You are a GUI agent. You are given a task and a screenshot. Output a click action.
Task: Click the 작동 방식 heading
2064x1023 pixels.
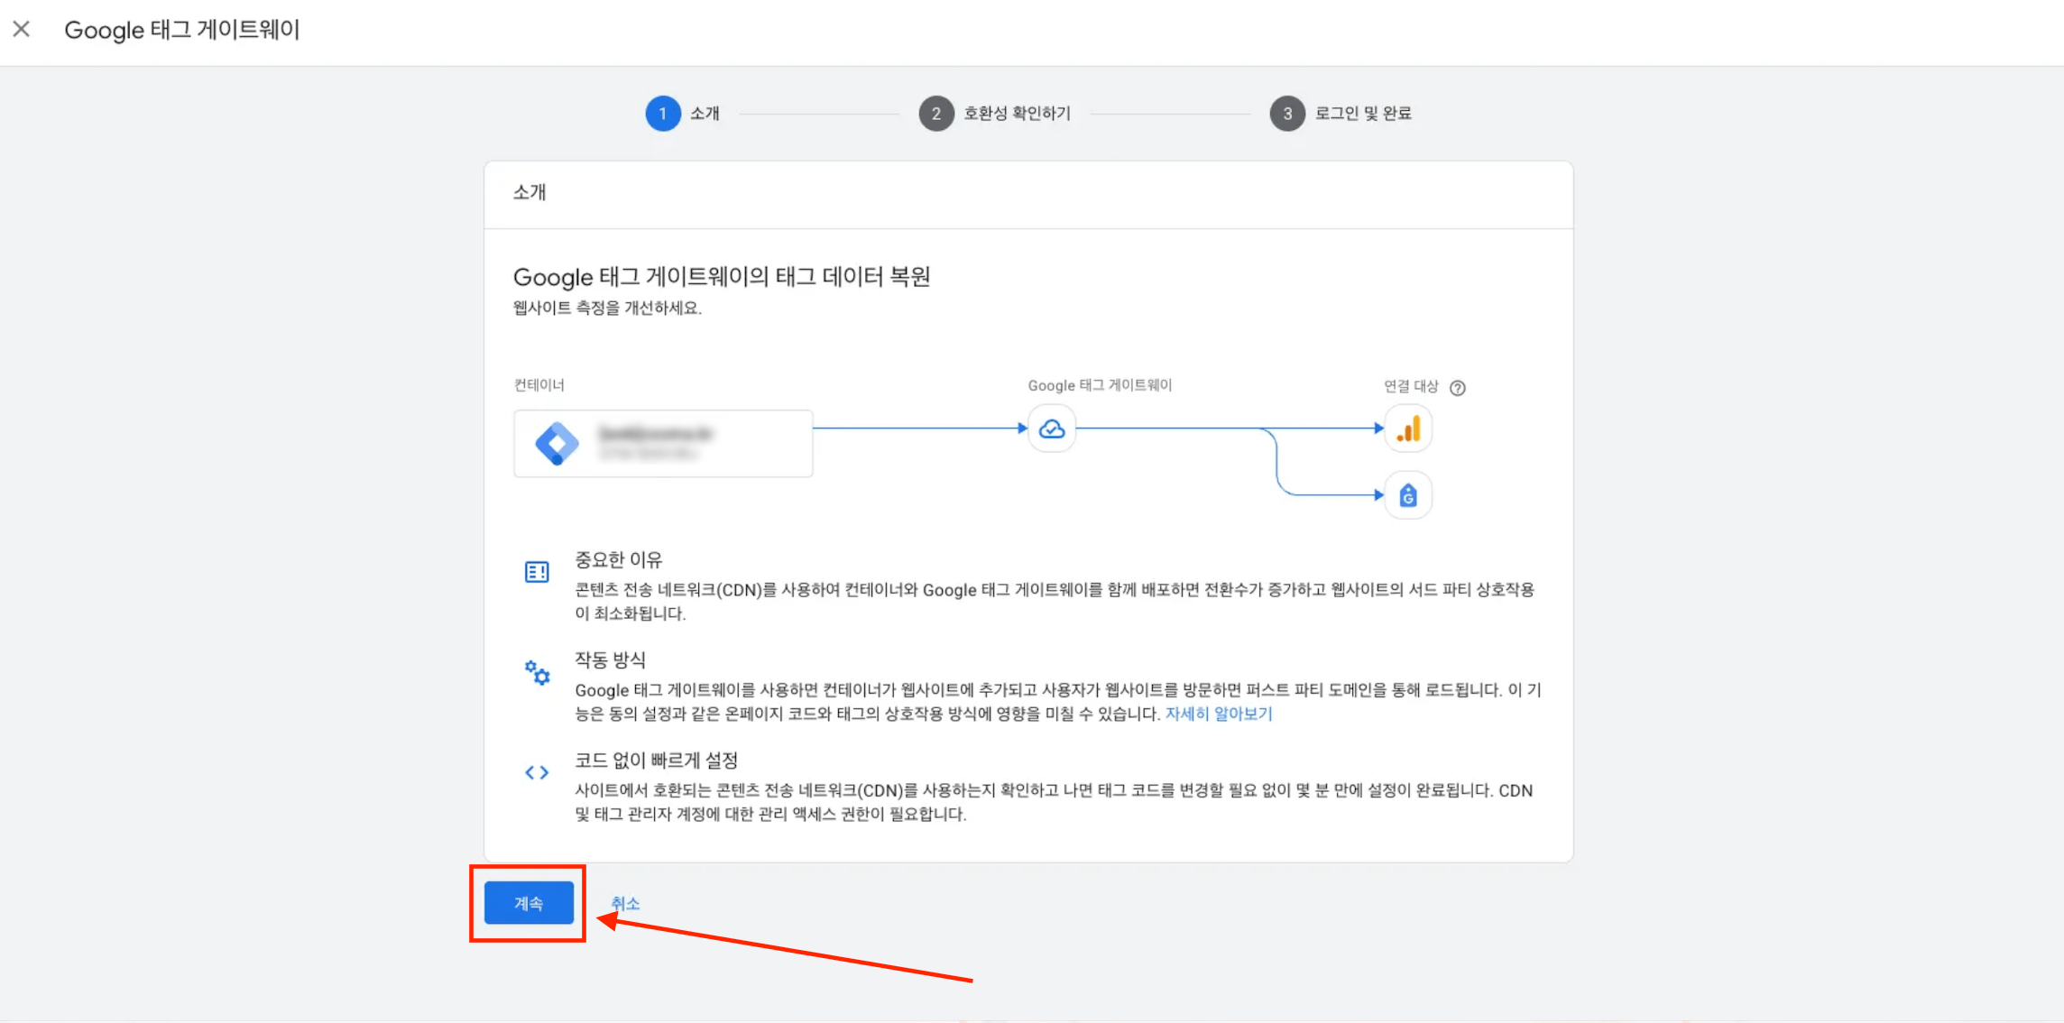point(611,660)
